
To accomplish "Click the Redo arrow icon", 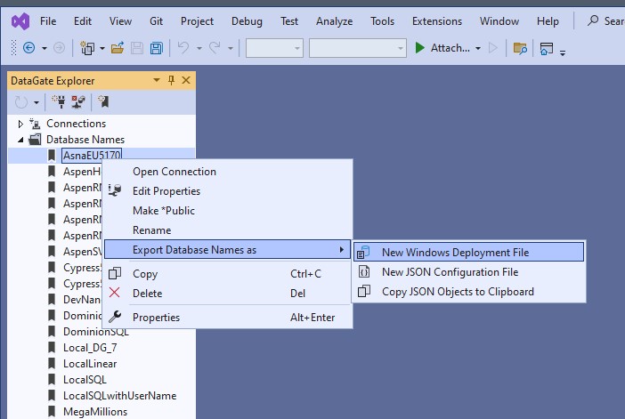I will pos(215,48).
